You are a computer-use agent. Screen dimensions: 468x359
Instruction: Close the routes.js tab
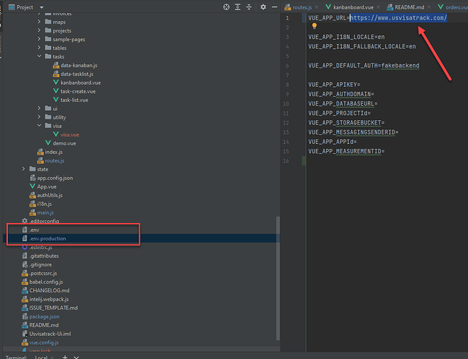[317, 7]
